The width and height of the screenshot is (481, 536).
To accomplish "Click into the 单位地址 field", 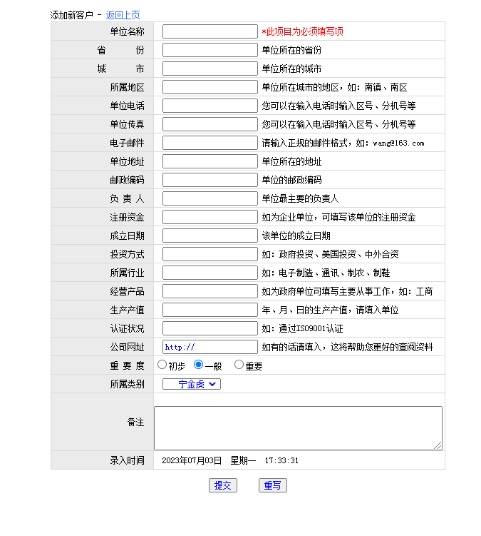I will click(210, 161).
